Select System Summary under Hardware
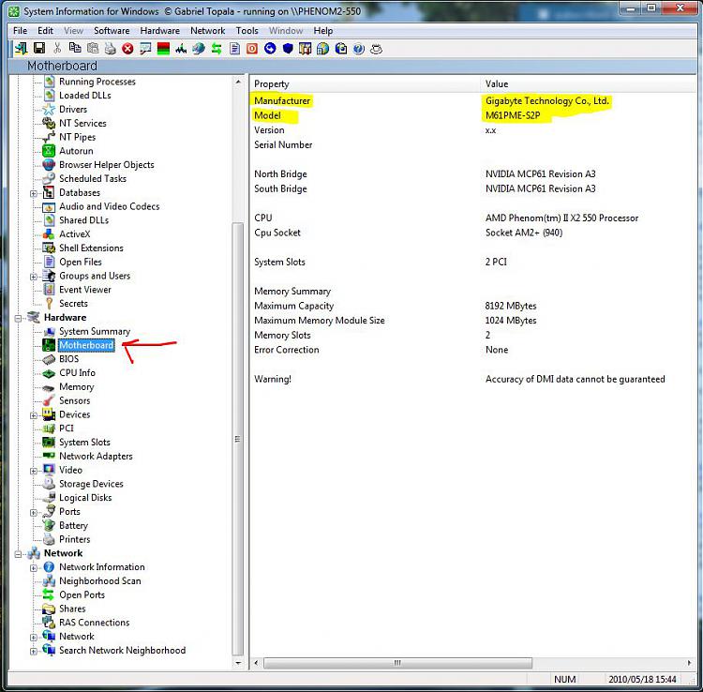 (x=95, y=331)
